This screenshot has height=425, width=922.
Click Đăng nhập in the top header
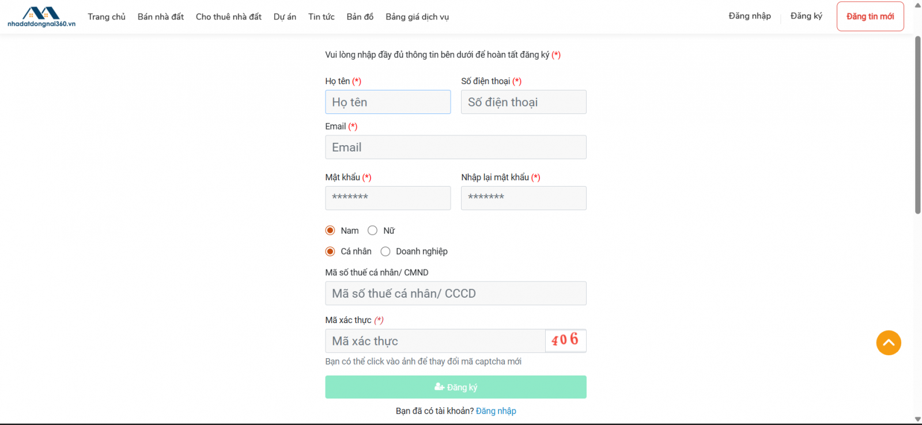(x=750, y=16)
